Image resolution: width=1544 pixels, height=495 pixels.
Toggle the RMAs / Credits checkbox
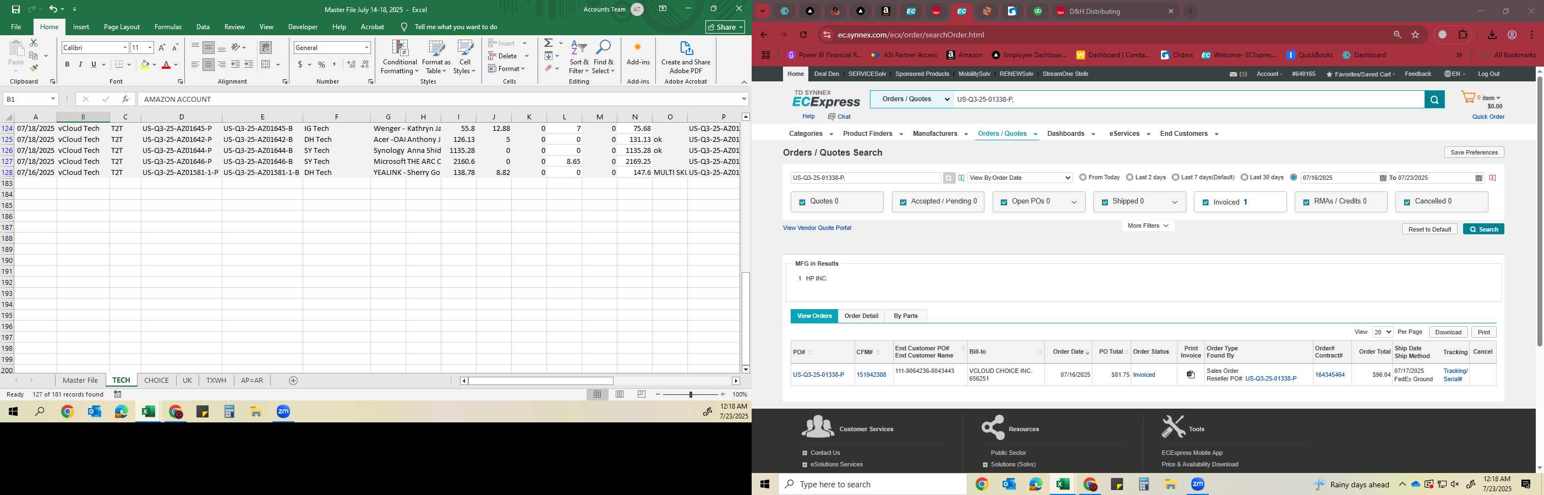click(x=1306, y=202)
